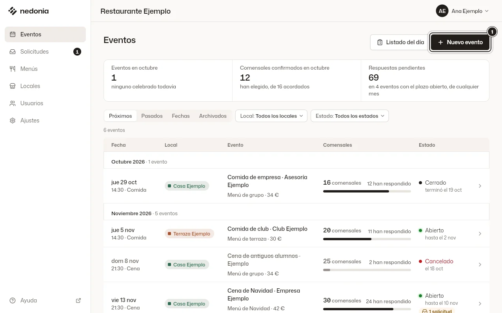Open the vie 13 nov event row chevron
The height and width of the screenshot is (313, 502).
coord(480,304)
